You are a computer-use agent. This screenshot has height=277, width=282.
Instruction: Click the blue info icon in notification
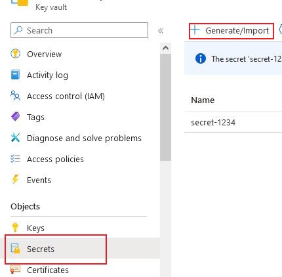(201, 58)
